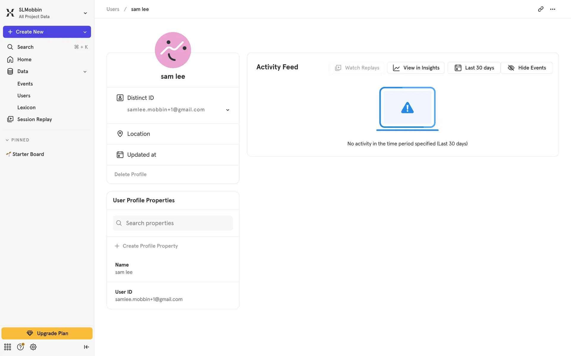Open the SLMobbin project switcher dropdown
Image resolution: width=571 pixels, height=356 pixels.
coord(85,13)
